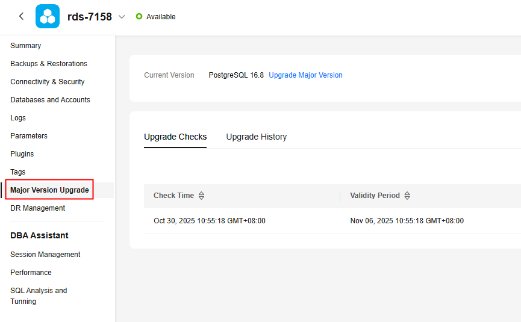Image resolution: width=521 pixels, height=322 pixels.
Task: Open the Parameters page
Action: [29, 136]
